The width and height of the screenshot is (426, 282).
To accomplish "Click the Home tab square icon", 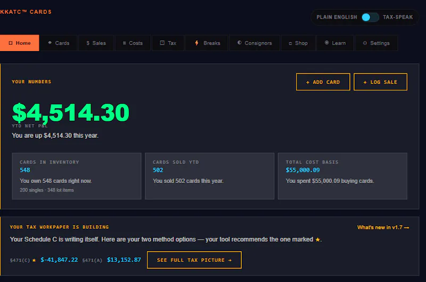I will [11, 43].
